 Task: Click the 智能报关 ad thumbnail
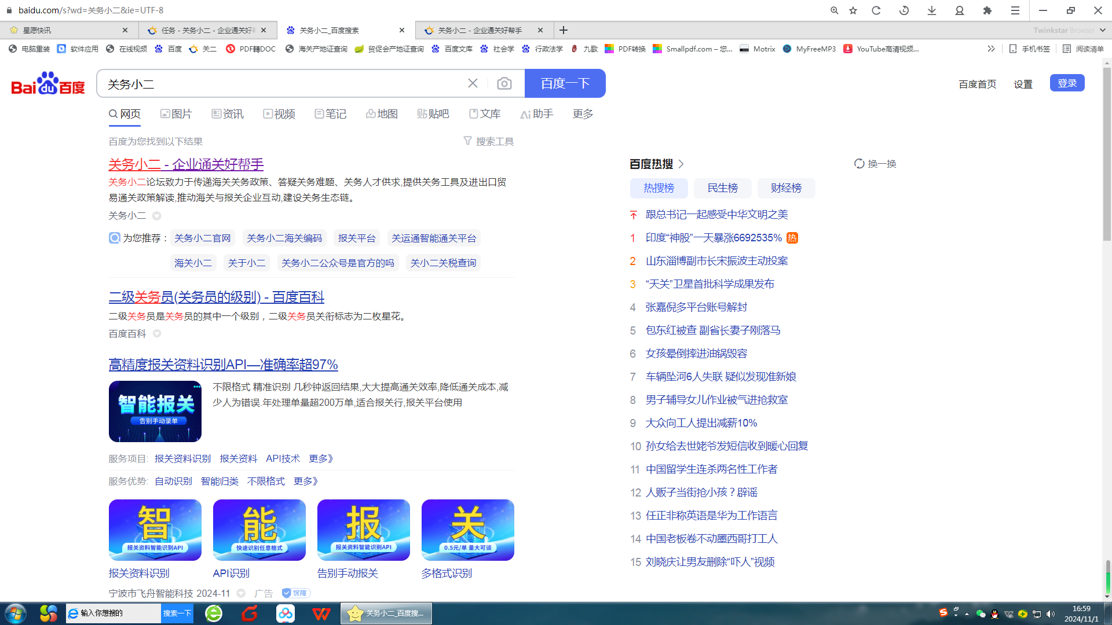155,411
